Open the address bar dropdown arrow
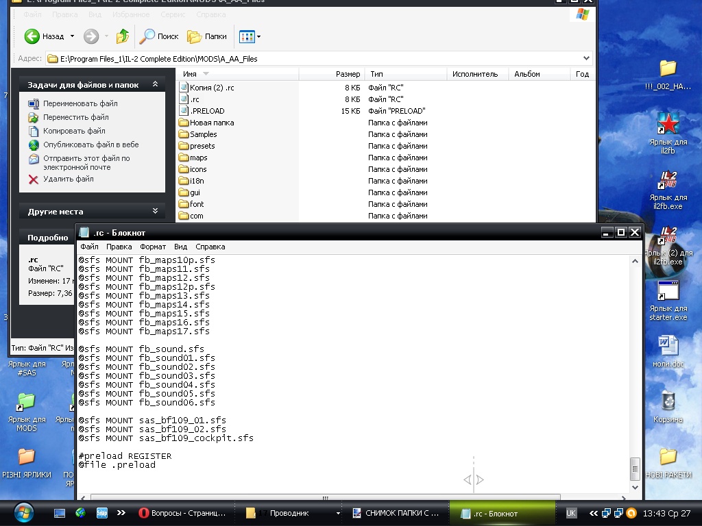Image resolution: width=702 pixels, height=526 pixels. pos(586,58)
